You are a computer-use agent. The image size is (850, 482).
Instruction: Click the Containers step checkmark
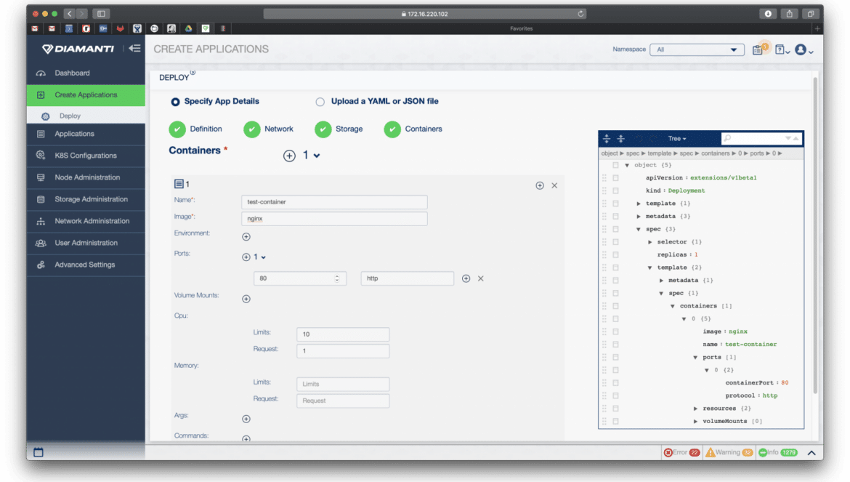coord(392,129)
